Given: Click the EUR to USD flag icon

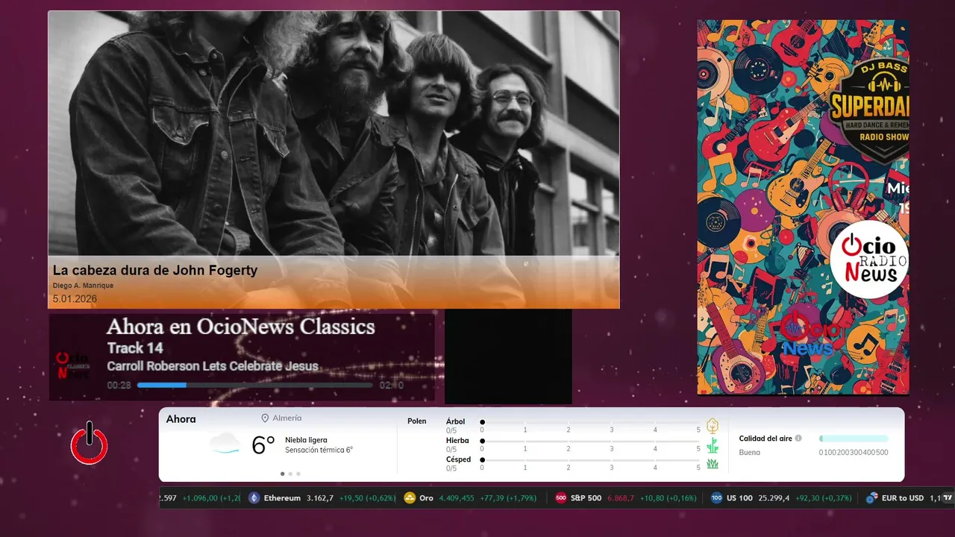Looking at the screenshot, I should [871, 498].
